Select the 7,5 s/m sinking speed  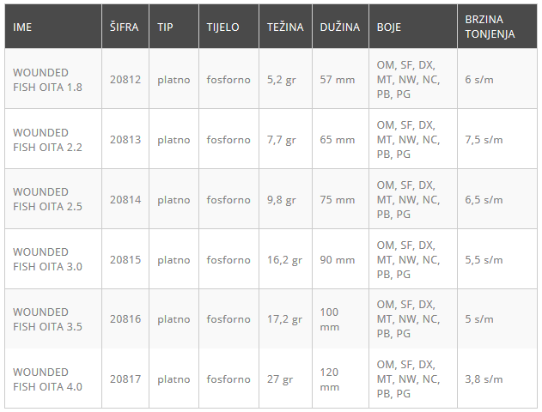[x=484, y=140]
